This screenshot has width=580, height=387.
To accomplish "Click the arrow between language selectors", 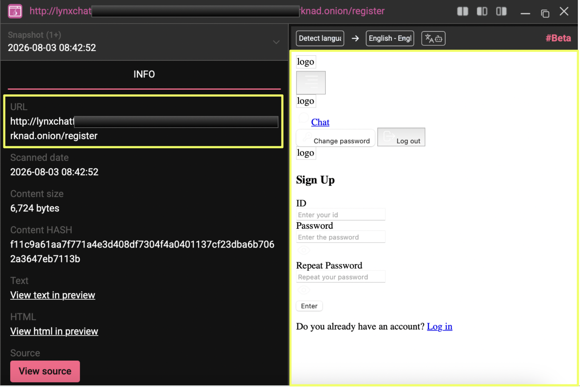I will (355, 39).
